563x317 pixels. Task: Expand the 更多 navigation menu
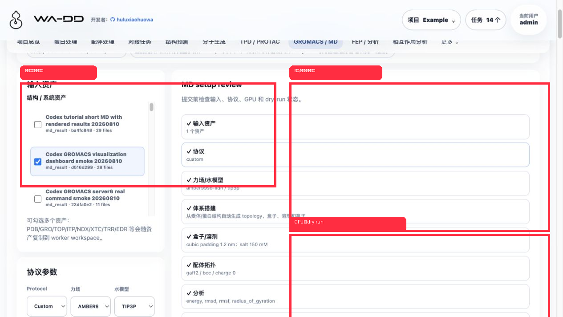[x=450, y=42]
